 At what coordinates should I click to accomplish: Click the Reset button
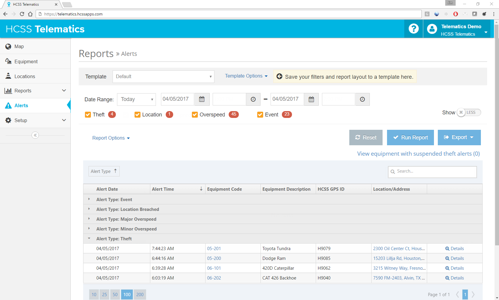tap(366, 138)
